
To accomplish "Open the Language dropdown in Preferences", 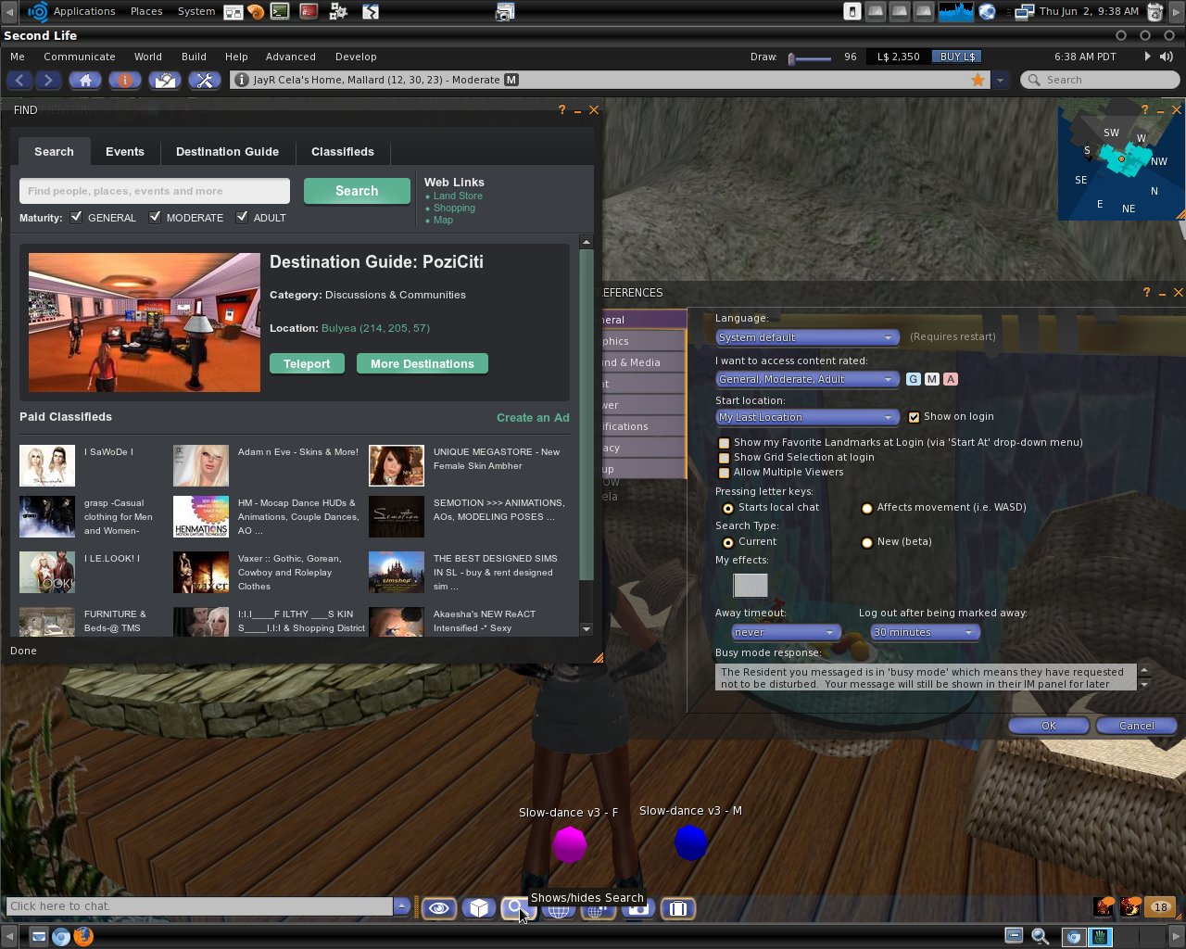I will pyautogui.click(x=805, y=337).
